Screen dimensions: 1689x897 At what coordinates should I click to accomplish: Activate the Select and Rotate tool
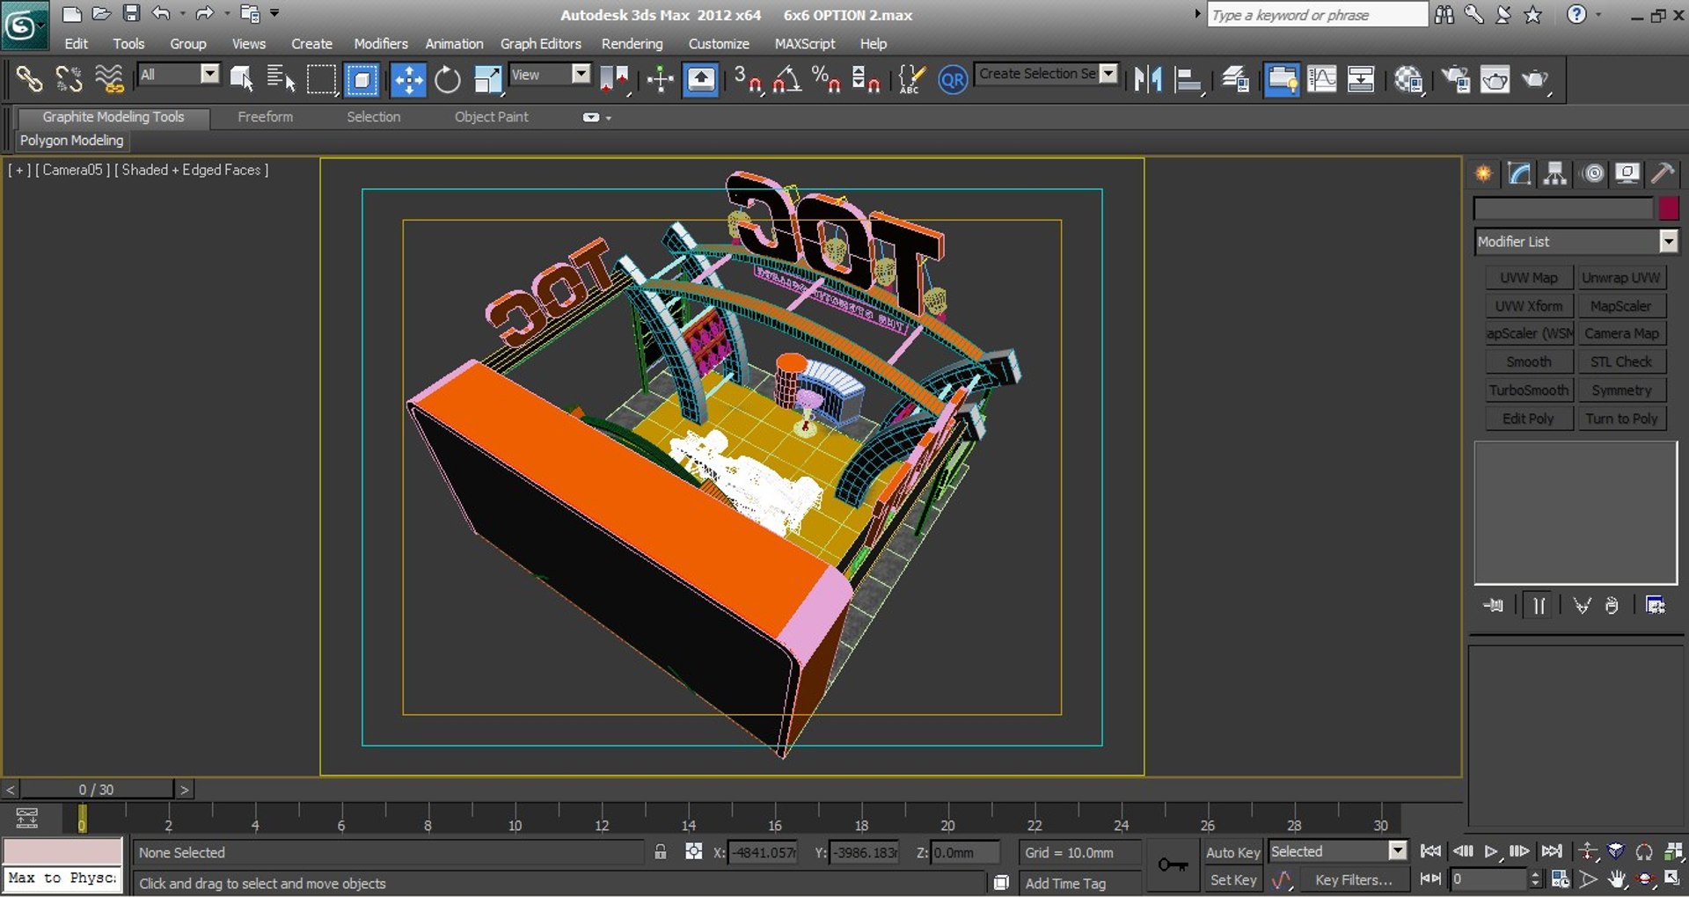(448, 80)
